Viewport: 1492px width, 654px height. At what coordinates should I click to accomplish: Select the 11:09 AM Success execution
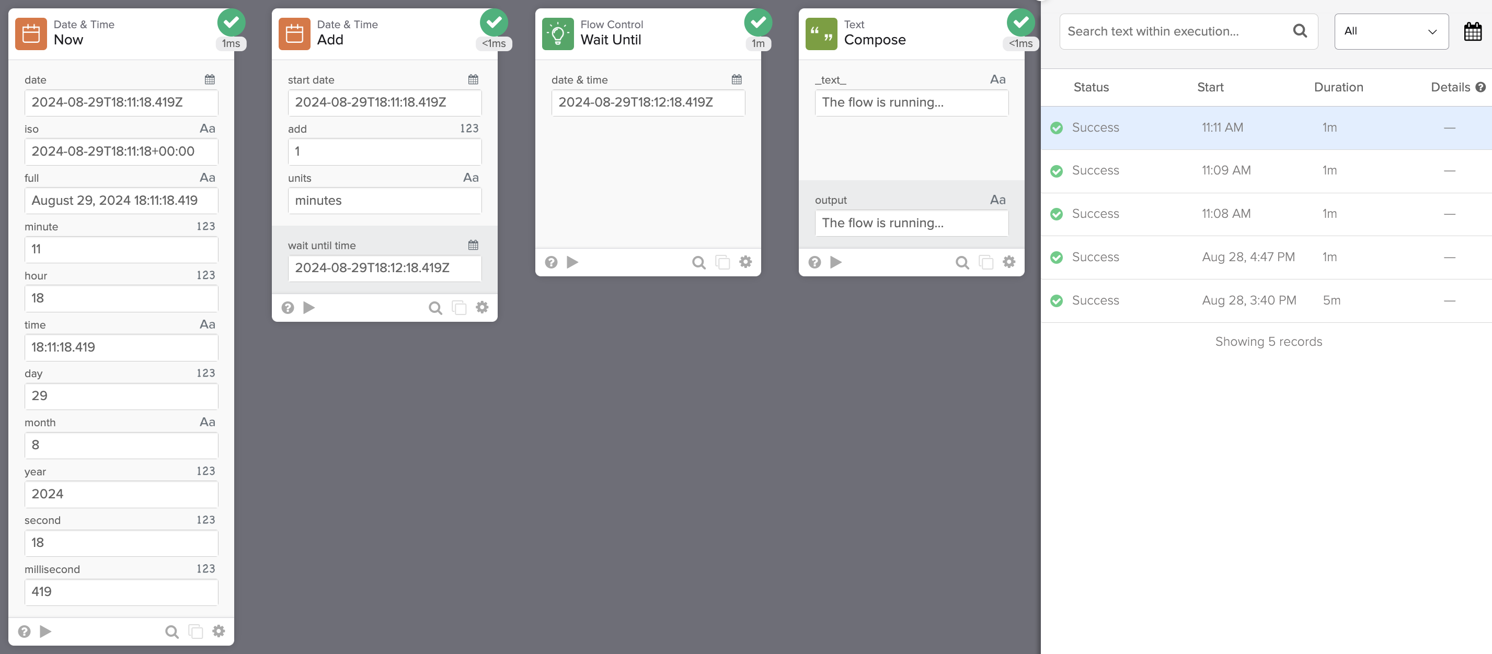click(x=1266, y=171)
